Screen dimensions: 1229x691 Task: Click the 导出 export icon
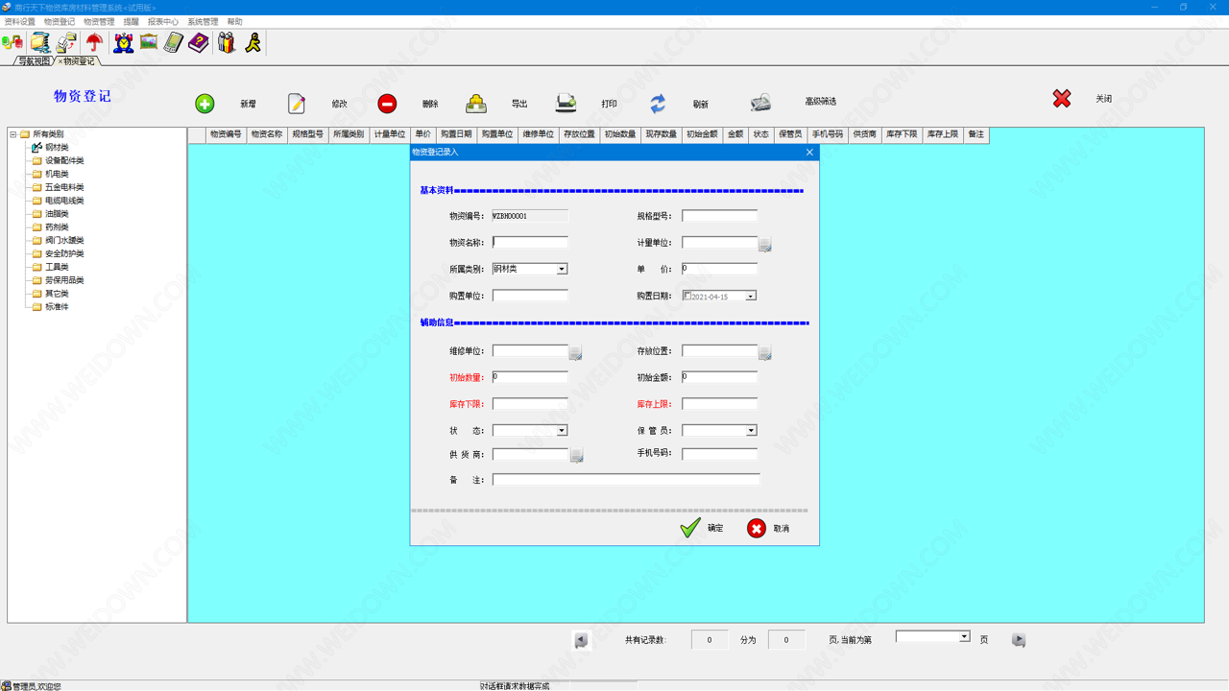476,104
